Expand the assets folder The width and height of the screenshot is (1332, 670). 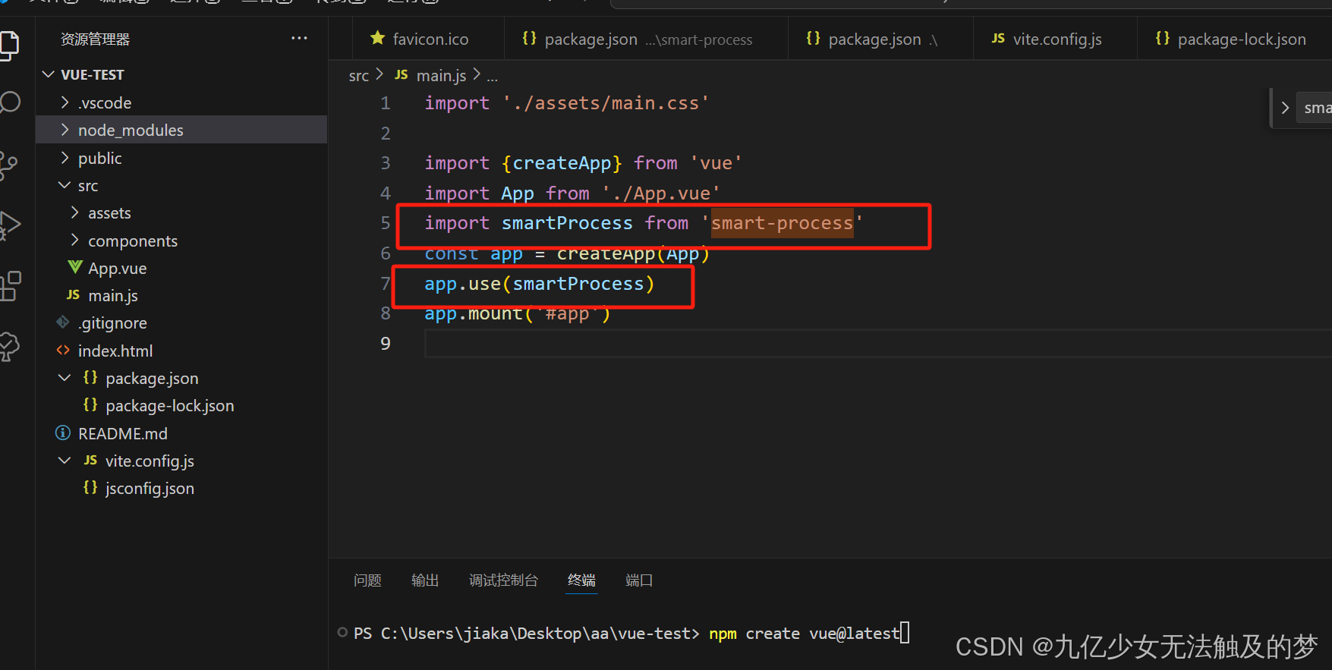(x=74, y=212)
